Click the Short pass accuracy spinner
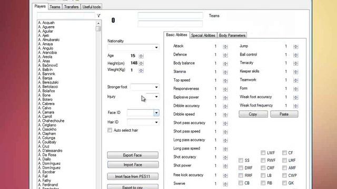The width and height of the screenshot is (337, 189). (225, 123)
